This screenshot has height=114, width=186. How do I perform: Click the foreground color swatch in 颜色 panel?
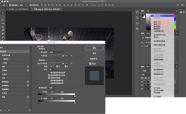143,15
